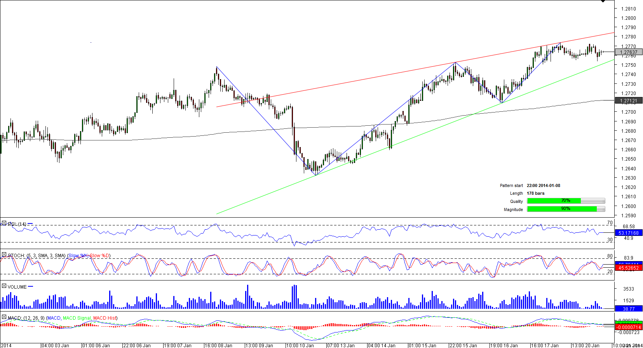Select the moving average price label 1.27121
Screen dimensions: 643x348
point(628,100)
